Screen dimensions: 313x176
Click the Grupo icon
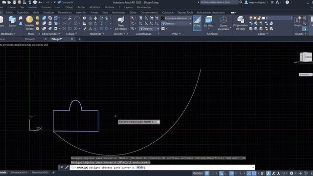click(298, 22)
